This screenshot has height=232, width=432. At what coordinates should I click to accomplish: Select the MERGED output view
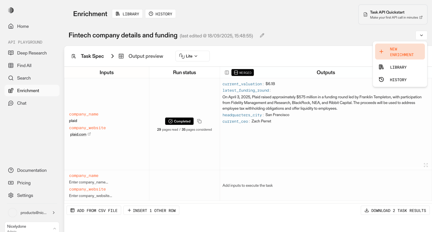point(243,73)
